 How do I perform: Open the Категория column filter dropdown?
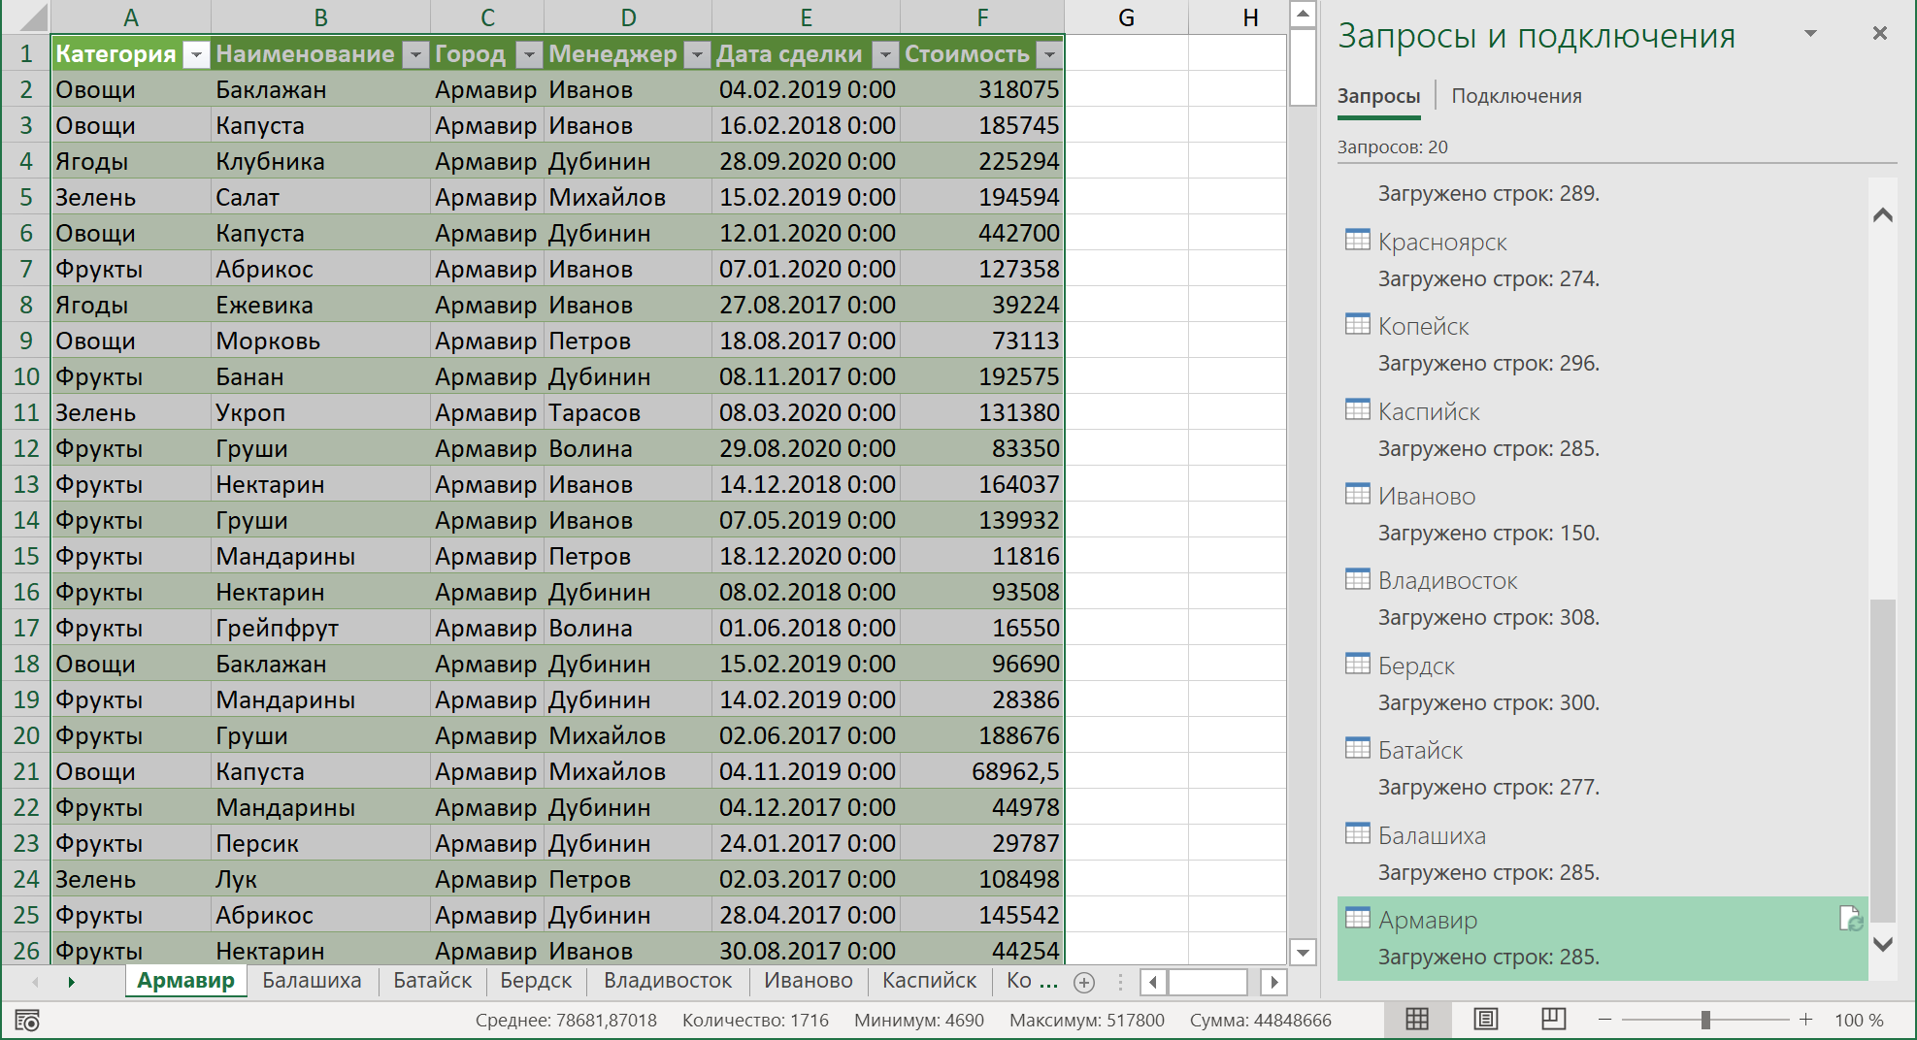196,55
